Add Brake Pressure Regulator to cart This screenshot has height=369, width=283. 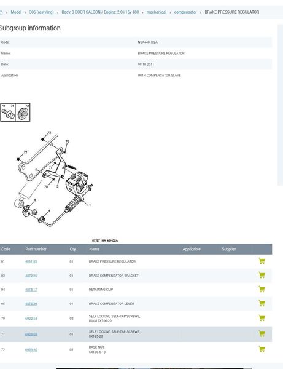click(262, 261)
